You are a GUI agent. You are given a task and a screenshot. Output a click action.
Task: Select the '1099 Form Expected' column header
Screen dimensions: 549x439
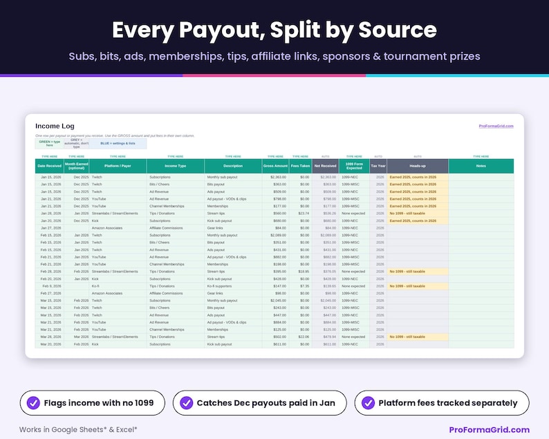354,166
